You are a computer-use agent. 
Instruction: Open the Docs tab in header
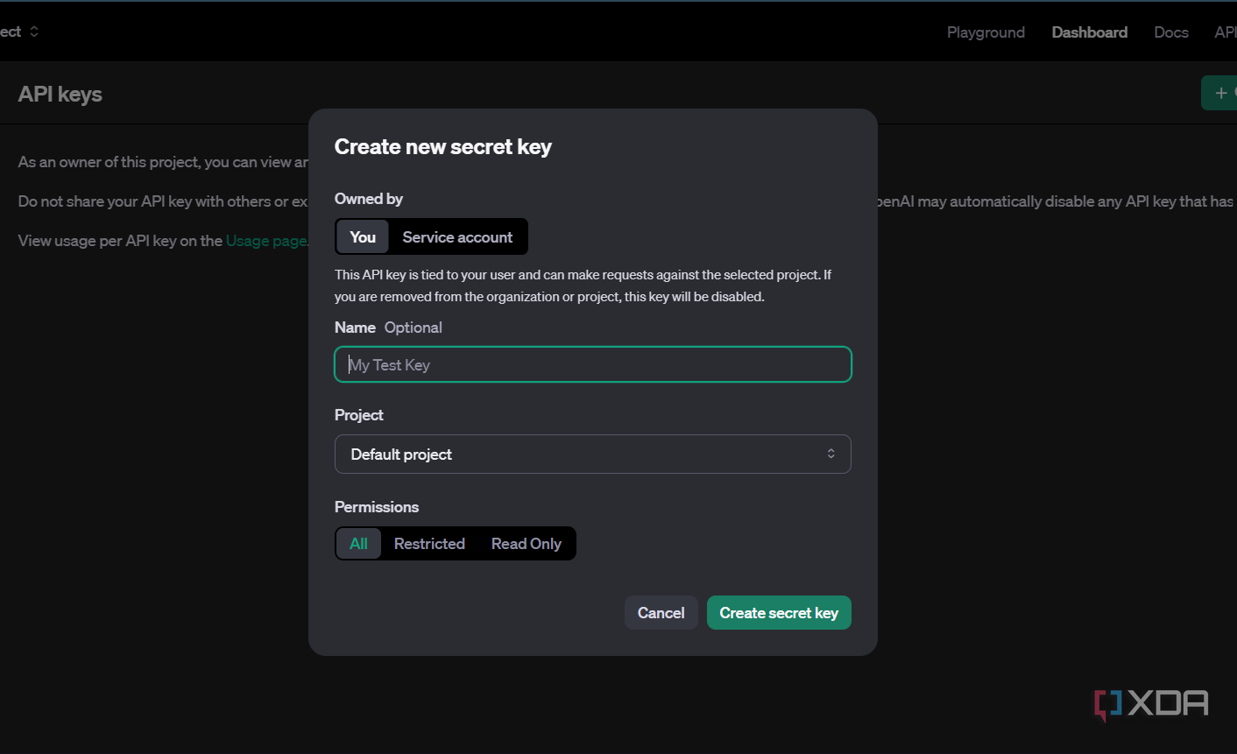(x=1171, y=32)
